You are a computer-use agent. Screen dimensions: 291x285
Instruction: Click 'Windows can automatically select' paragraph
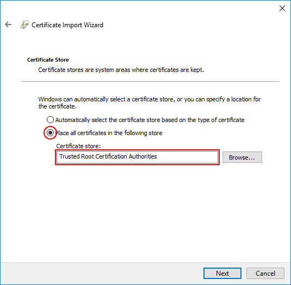click(150, 102)
